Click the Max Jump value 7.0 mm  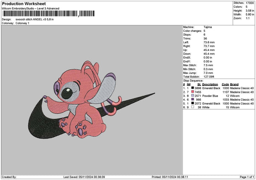pyautogui.click(x=208, y=73)
